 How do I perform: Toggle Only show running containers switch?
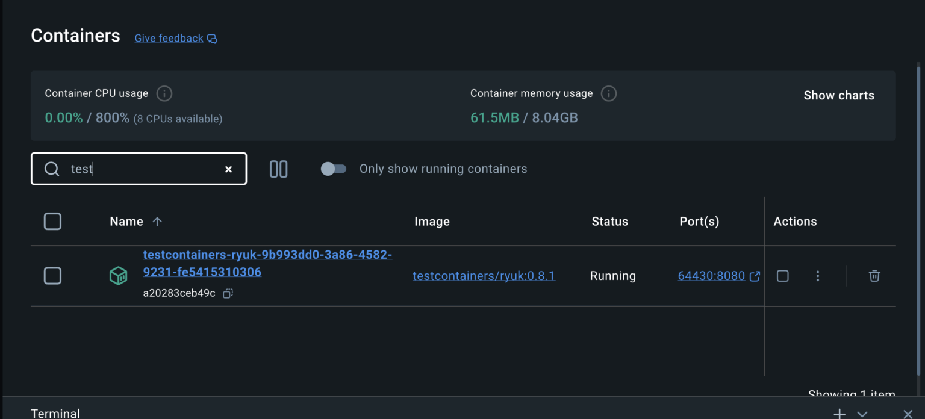[334, 169]
